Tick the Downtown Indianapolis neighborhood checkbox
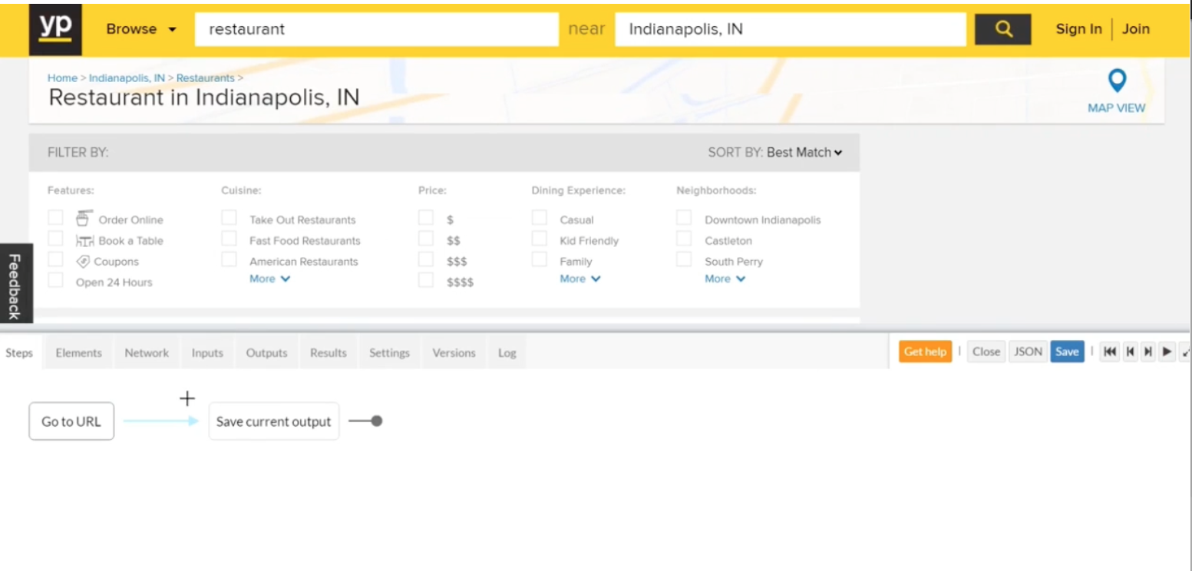Viewport: 1192px width, 571px height. pos(683,218)
